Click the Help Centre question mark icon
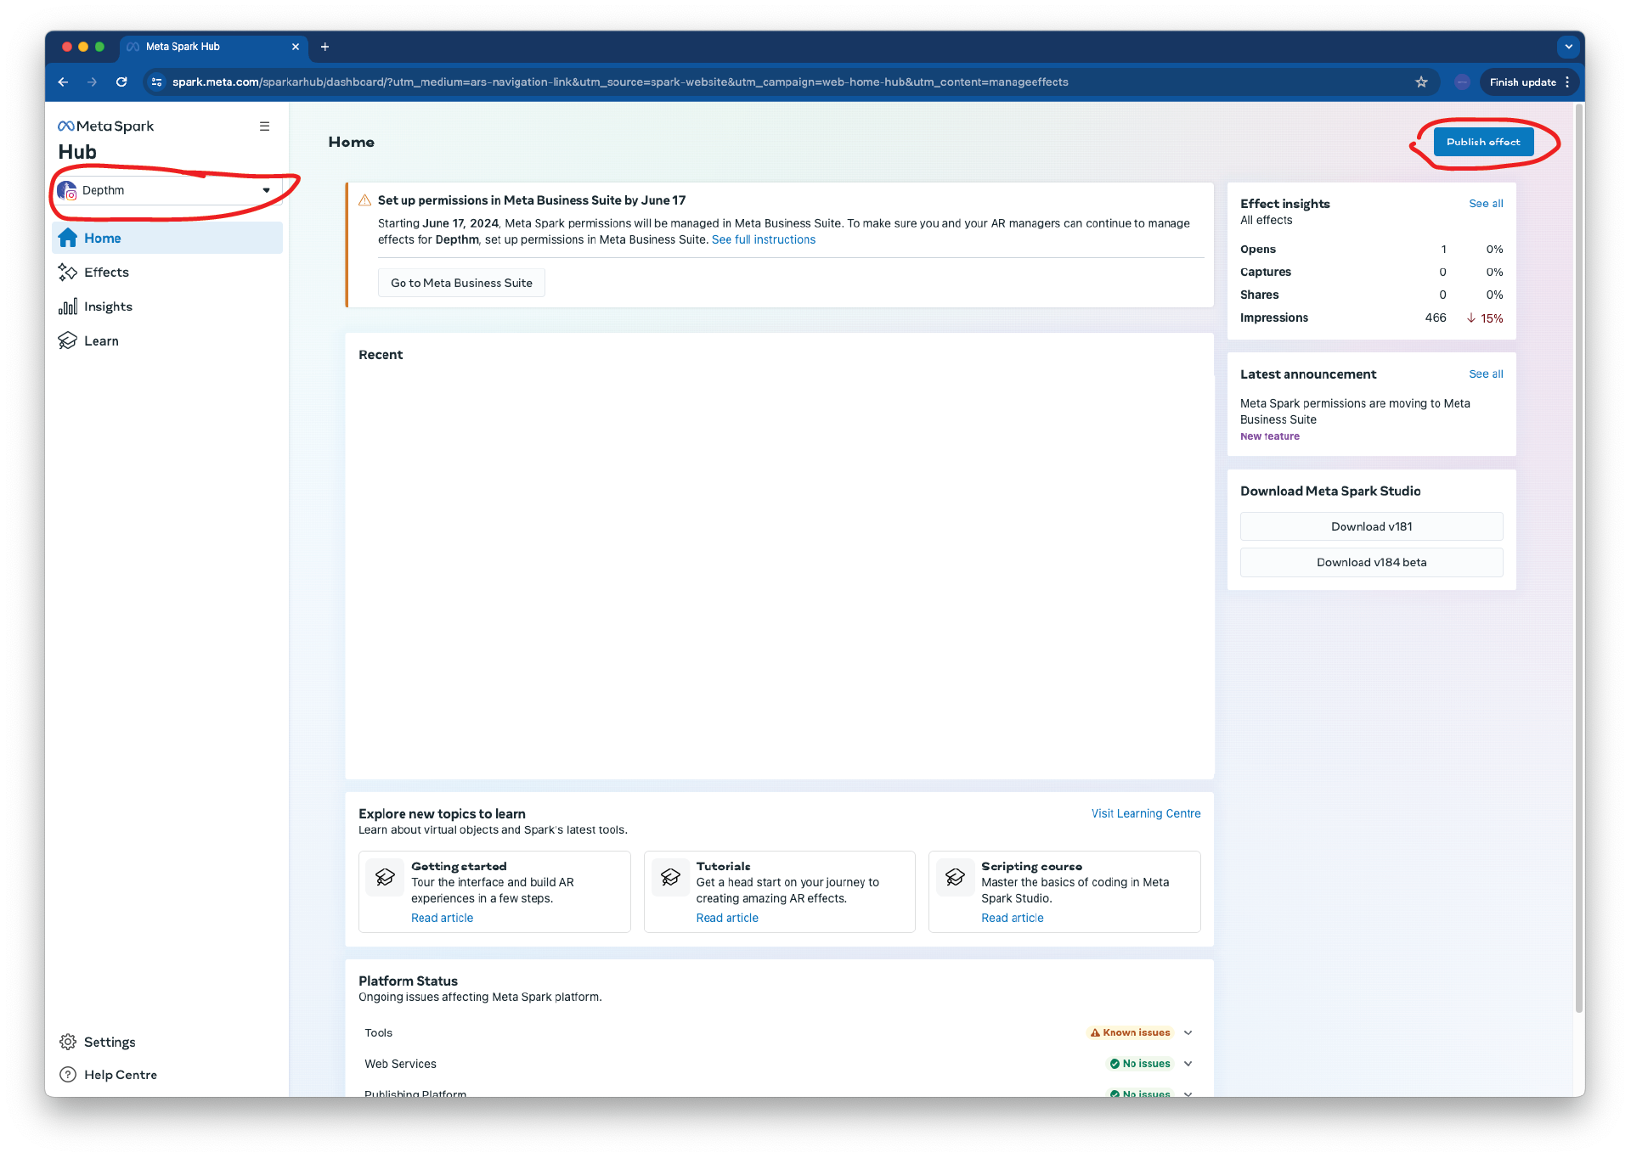 tap(68, 1075)
